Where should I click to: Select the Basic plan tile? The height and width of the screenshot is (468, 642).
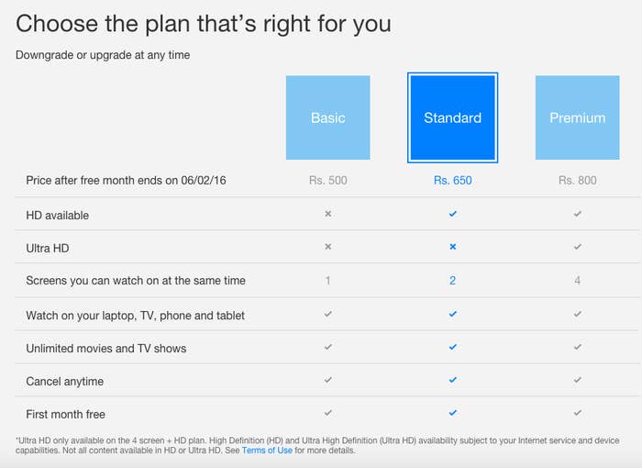point(328,117)
